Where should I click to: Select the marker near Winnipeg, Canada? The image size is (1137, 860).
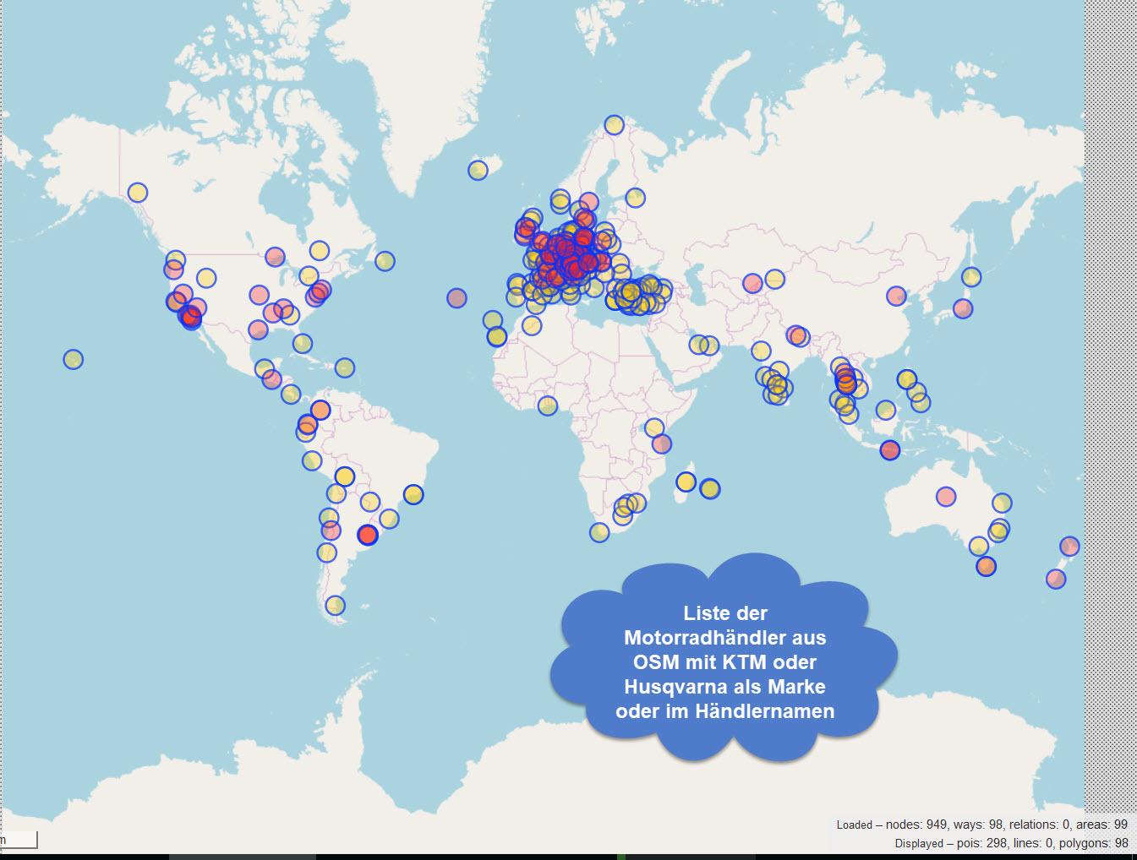pyautogui.click(x=275, y=256)
